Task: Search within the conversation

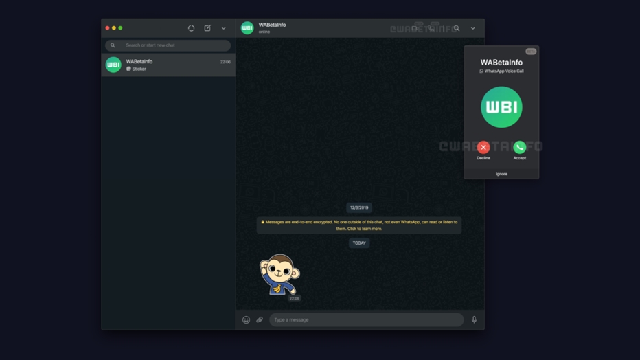Action: (457, 28)
